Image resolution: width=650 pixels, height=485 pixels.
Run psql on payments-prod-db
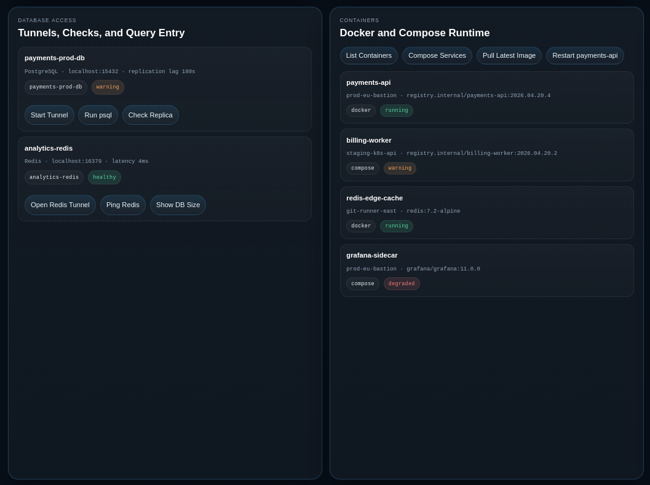tap(98, 115)
